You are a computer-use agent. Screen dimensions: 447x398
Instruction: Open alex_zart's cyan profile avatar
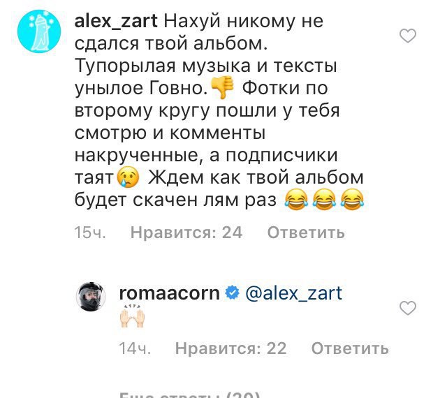point(39,31)
